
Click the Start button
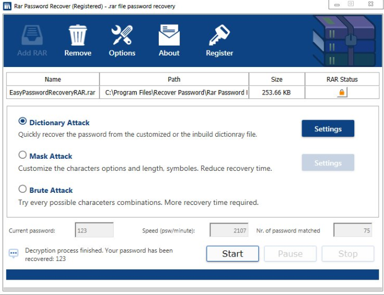[x=233, y=254]
